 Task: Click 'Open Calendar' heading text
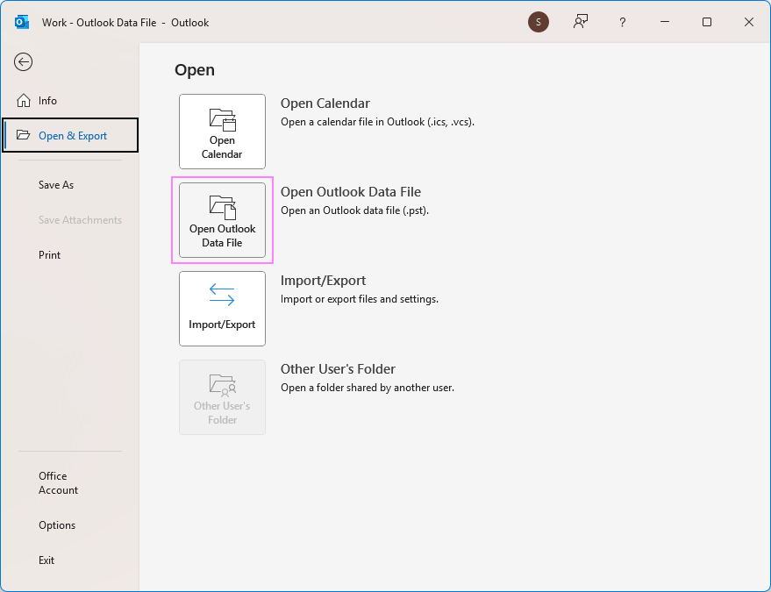(x=325, y=103)
